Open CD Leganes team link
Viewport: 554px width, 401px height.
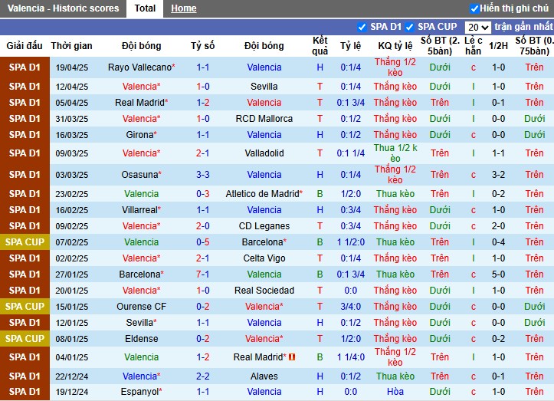[264, 226]
